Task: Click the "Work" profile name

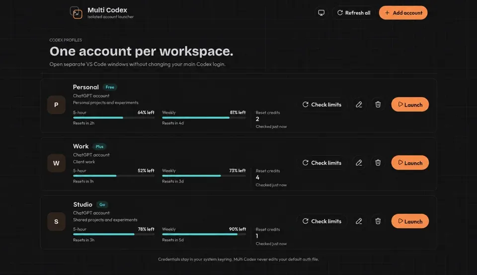Action: click(80, 147)
